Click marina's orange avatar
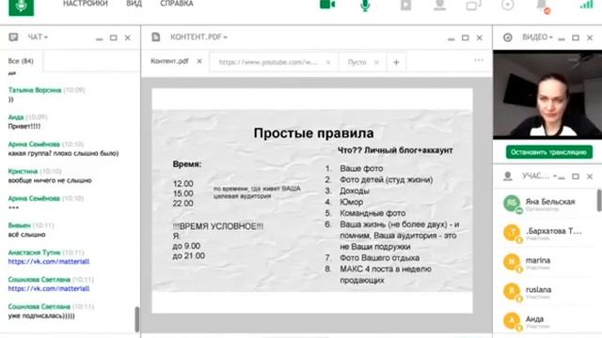602x338 pixels. pyautogui.click(x=512, y=262)
